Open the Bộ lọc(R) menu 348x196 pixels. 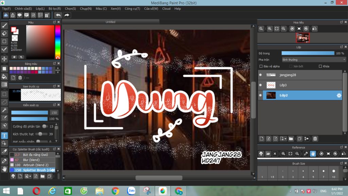(55, 9)
